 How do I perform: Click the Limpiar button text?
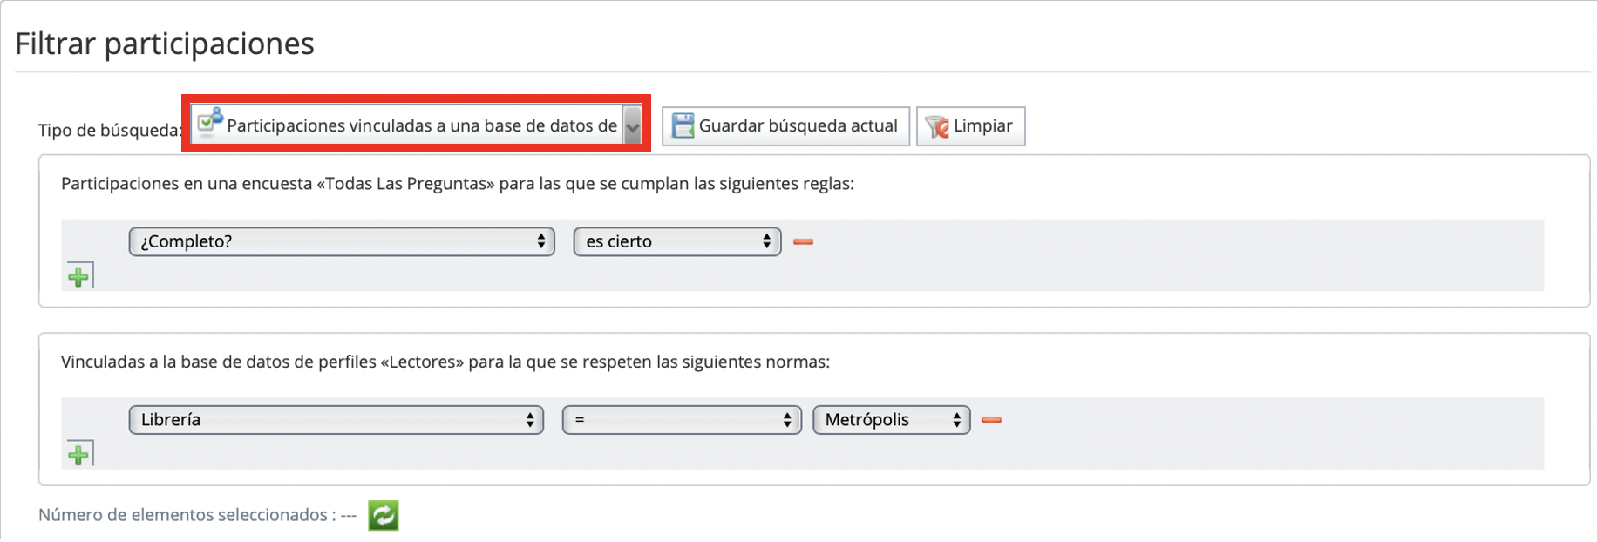(x=982, y=126)
